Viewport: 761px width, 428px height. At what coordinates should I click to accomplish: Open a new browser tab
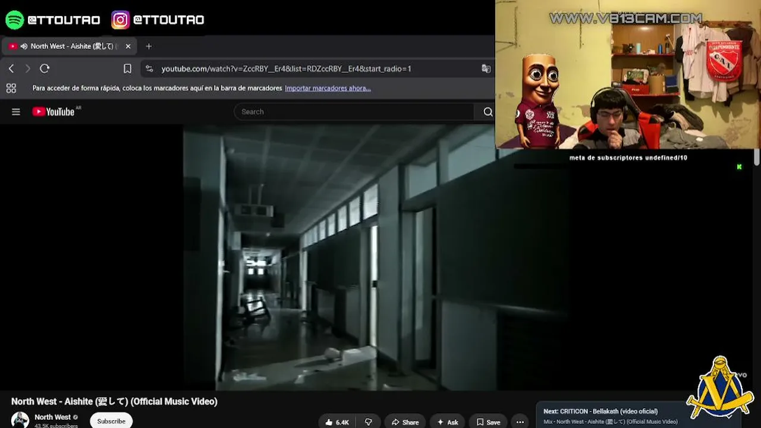149,46
